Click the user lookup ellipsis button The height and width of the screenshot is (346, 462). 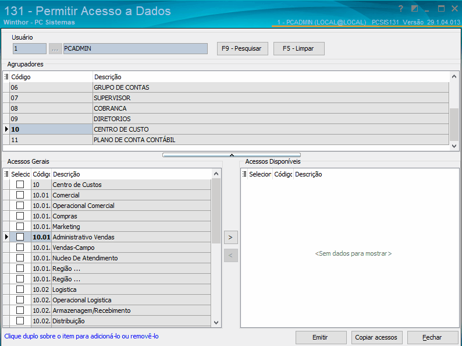tap(55, 49)
